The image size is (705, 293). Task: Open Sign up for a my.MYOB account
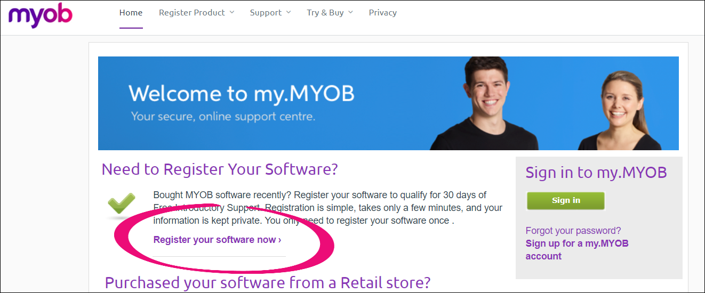point(577,250)
